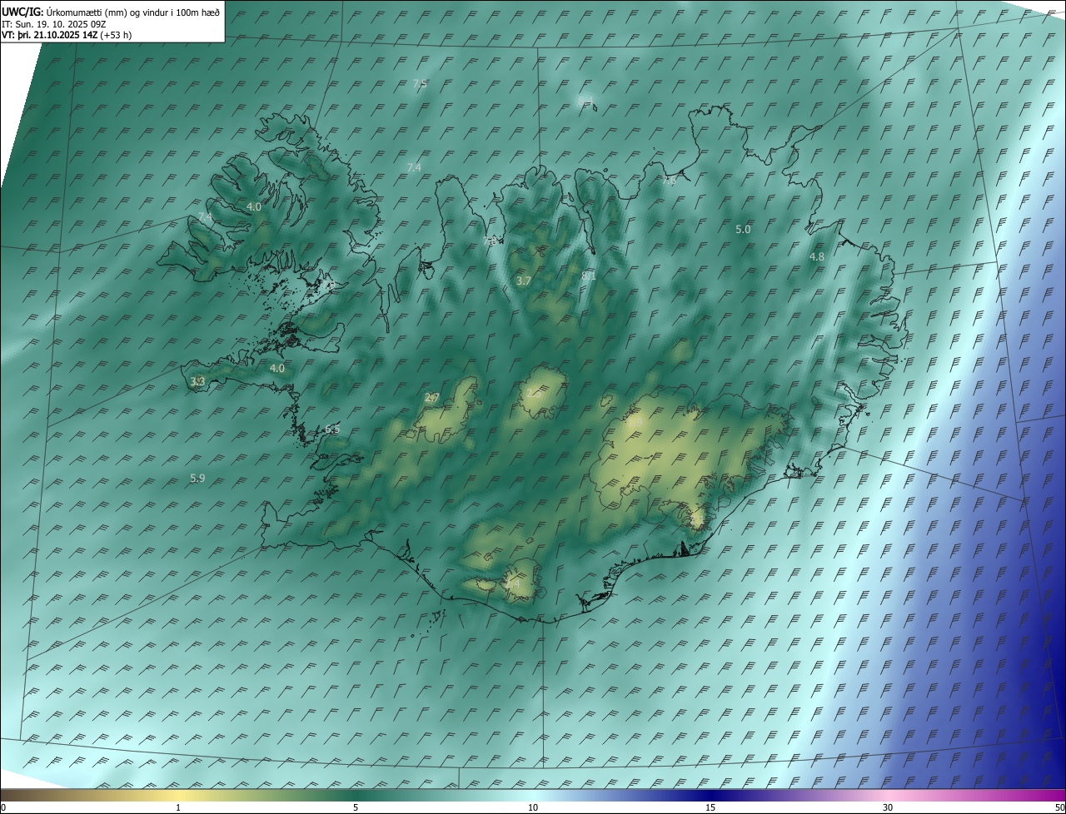Click the 2.7 value label
This screenshot has height=814, width=1066.
tap(432, 398)
